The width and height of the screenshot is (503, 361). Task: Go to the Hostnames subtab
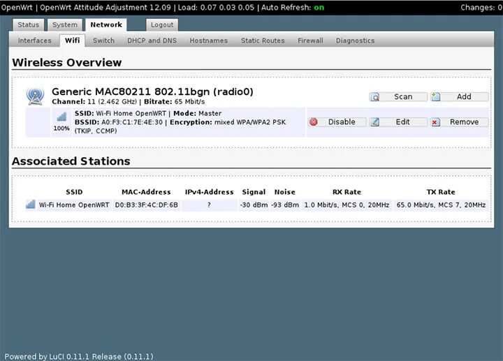(208, 40)
